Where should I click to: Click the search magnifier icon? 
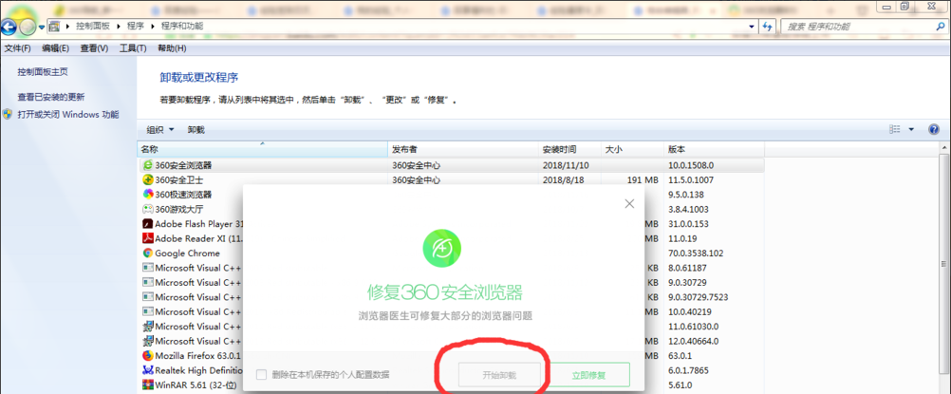(x=941, y=27)
